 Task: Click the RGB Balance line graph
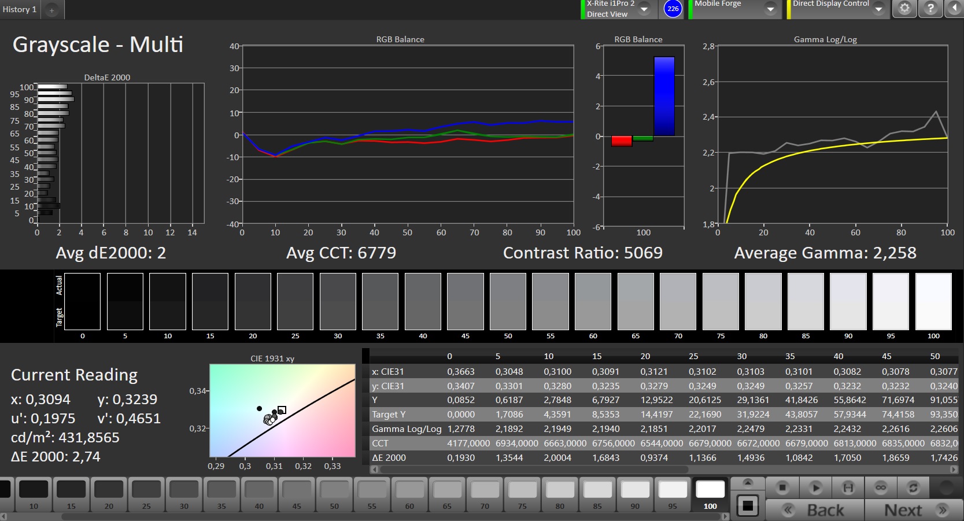[x=408, y=135]
